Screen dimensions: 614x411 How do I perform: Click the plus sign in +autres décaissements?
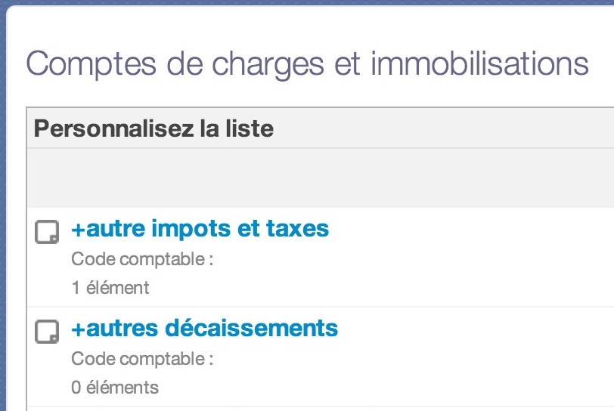78,329
